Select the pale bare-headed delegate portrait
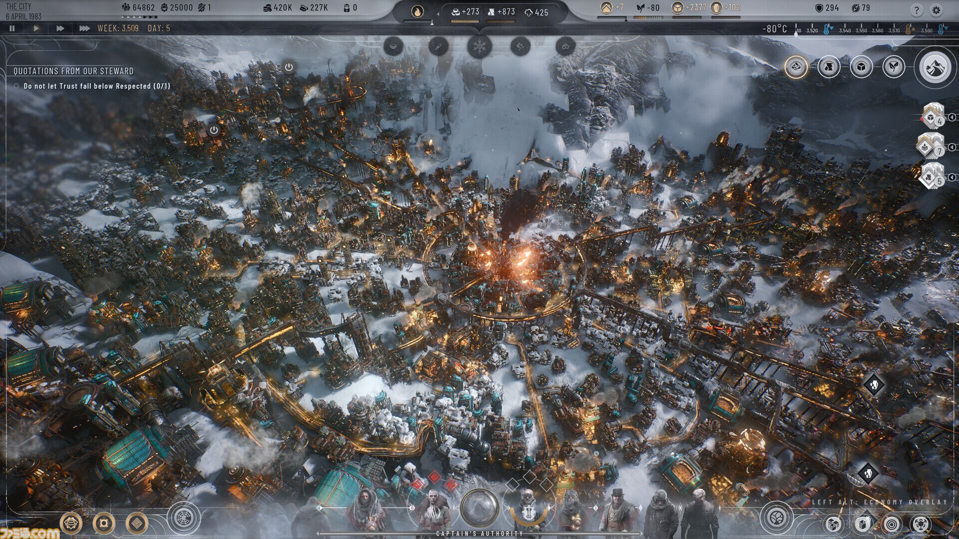 [434, 510]
